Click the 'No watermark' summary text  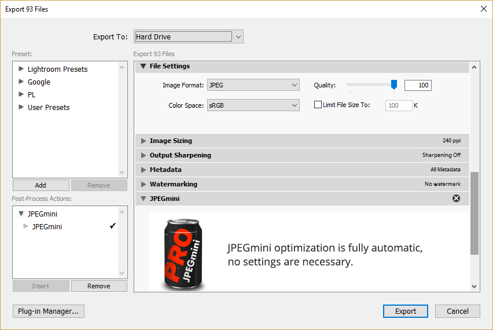click(x=443, y=184)
